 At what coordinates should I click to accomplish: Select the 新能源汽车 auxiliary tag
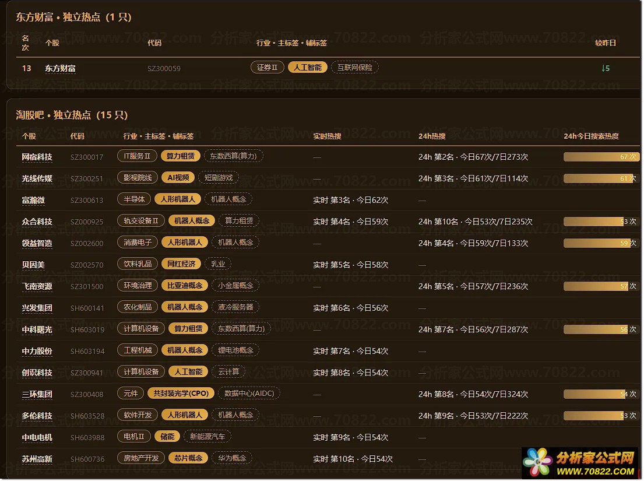207,436
